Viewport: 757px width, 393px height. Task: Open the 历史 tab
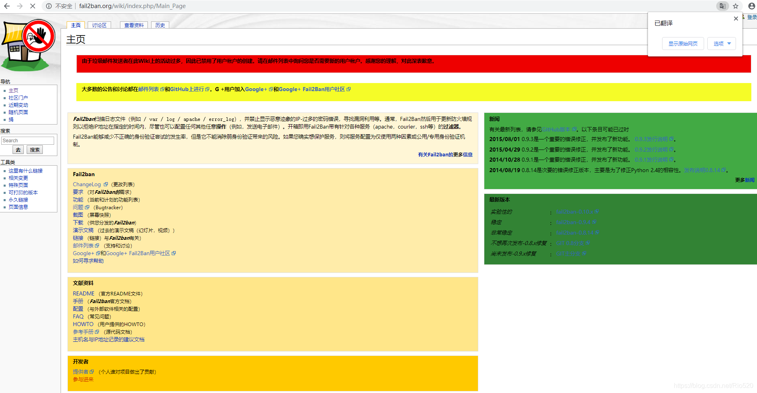[x=160, y=25]
